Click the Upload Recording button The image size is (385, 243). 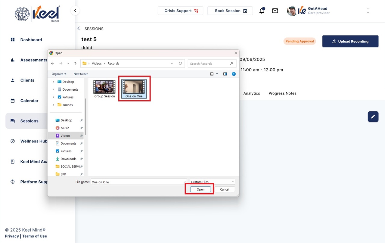click(350, 41)
